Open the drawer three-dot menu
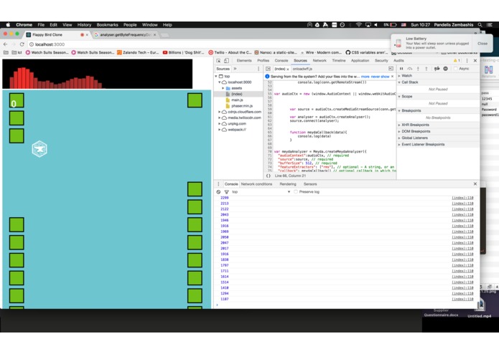 point(218,184)
